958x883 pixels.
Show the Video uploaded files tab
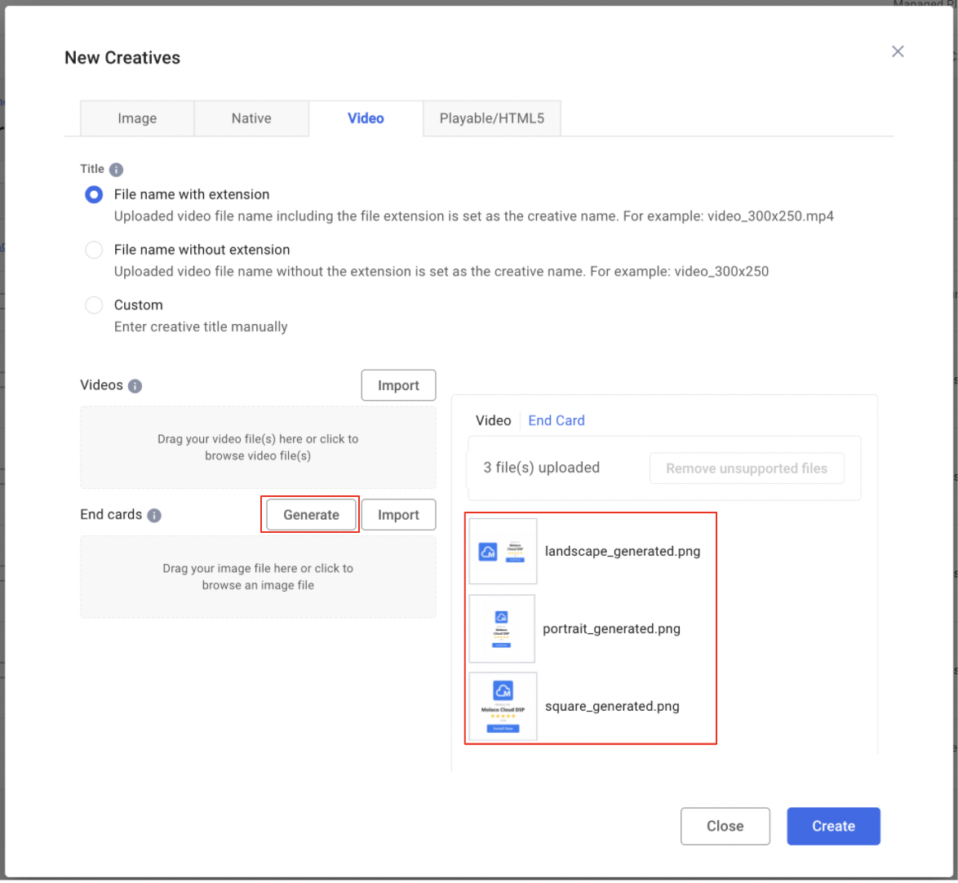click(x=493, y=420)
